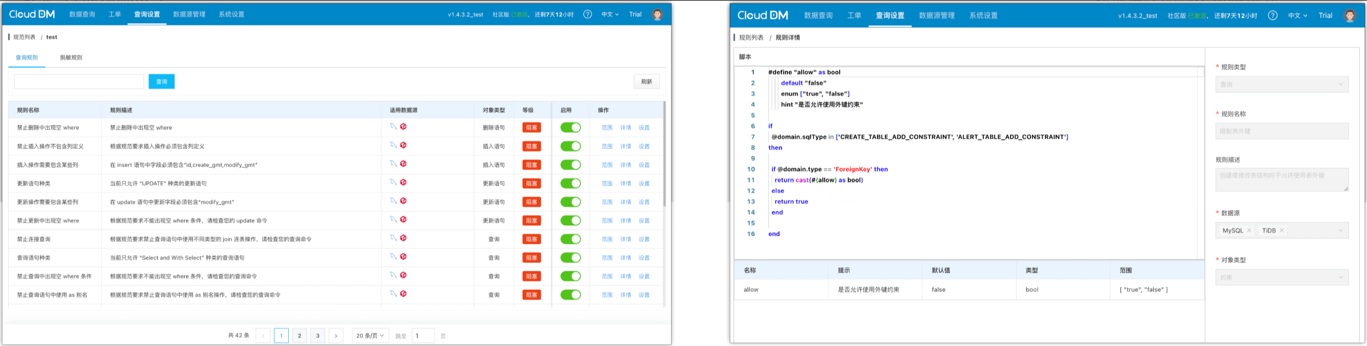This screenshot has width=1367, height=346.
Task: Remove the MySQL tag from 数据源 field
Action: tap(1249, 231)
